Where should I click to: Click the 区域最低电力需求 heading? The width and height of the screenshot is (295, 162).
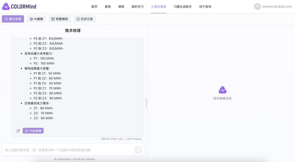point(37,103)
